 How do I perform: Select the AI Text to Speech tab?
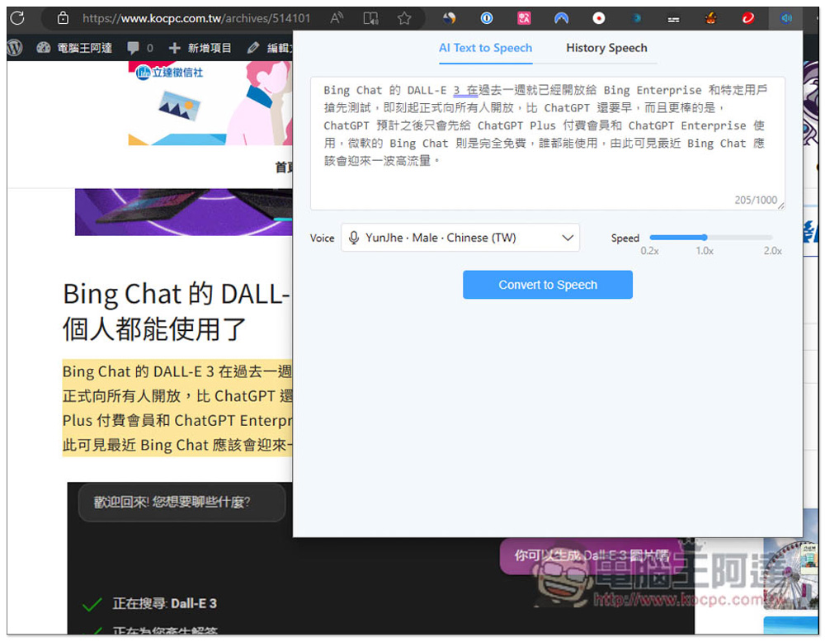[x=485, y=48]
